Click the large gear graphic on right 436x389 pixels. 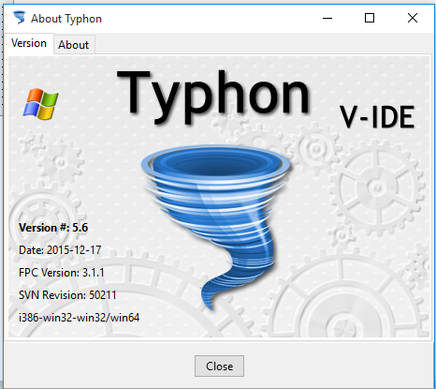[x=376, y=187]
